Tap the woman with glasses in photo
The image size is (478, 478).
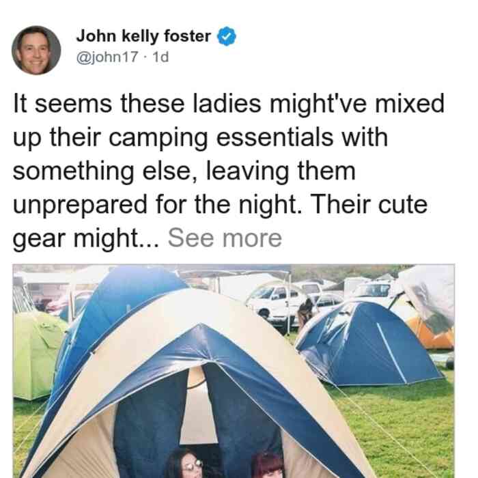click(x=185, y=464)
